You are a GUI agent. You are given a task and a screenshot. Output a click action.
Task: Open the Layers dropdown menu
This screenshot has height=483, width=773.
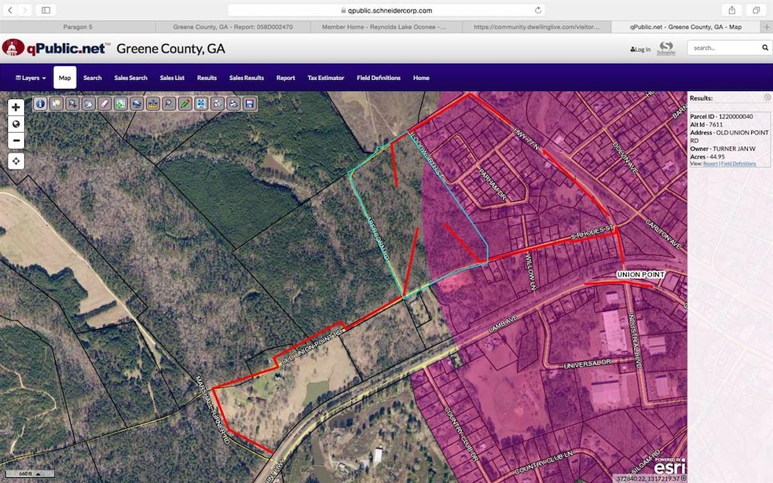tap(31, 78)
